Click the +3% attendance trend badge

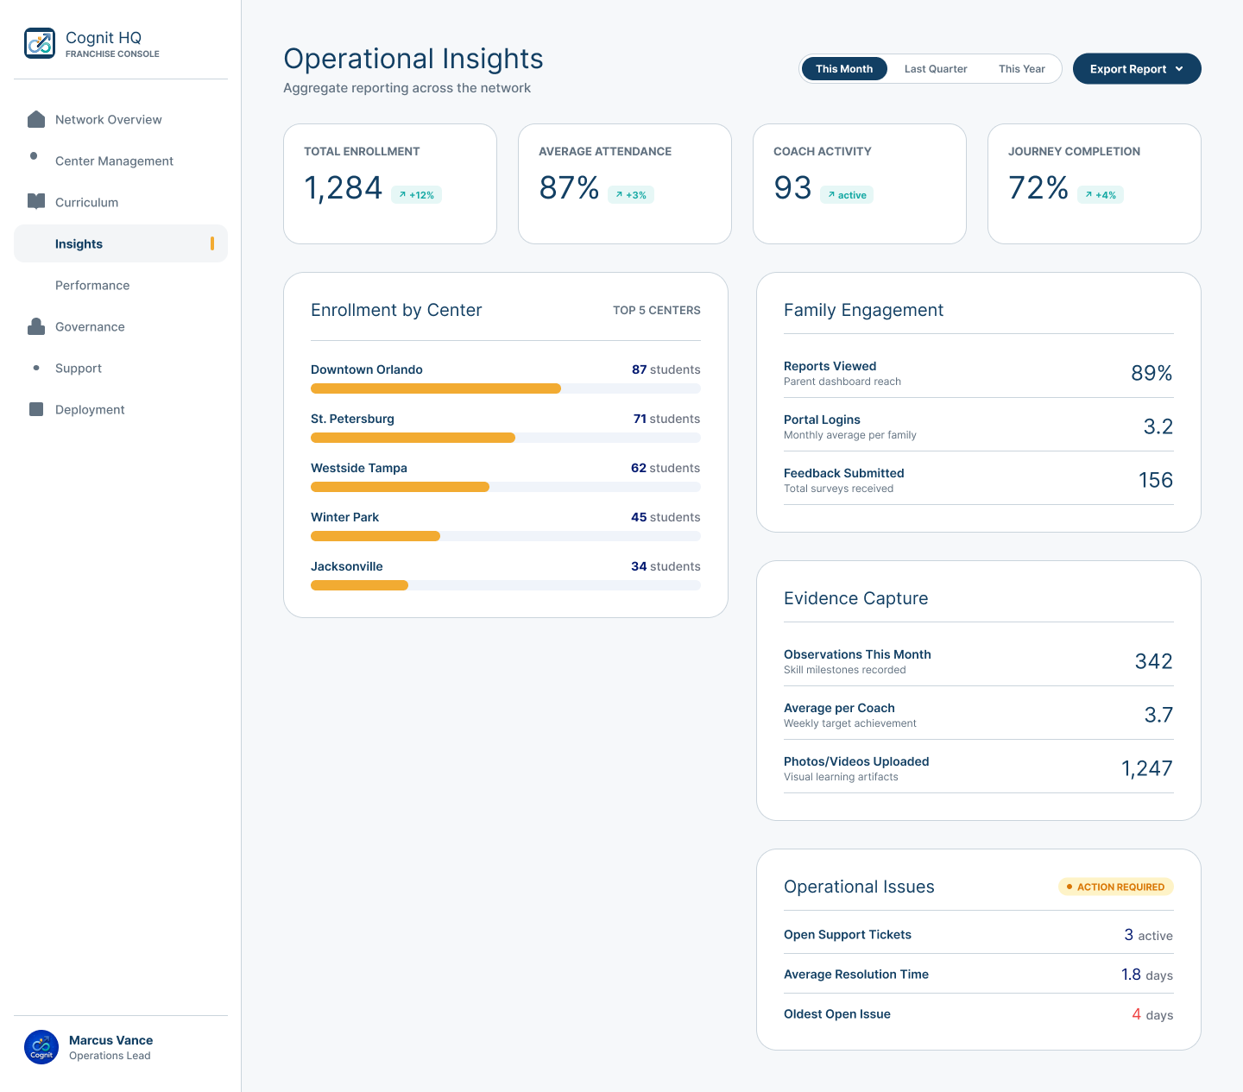pyautogui.click(x=631, y=195)
